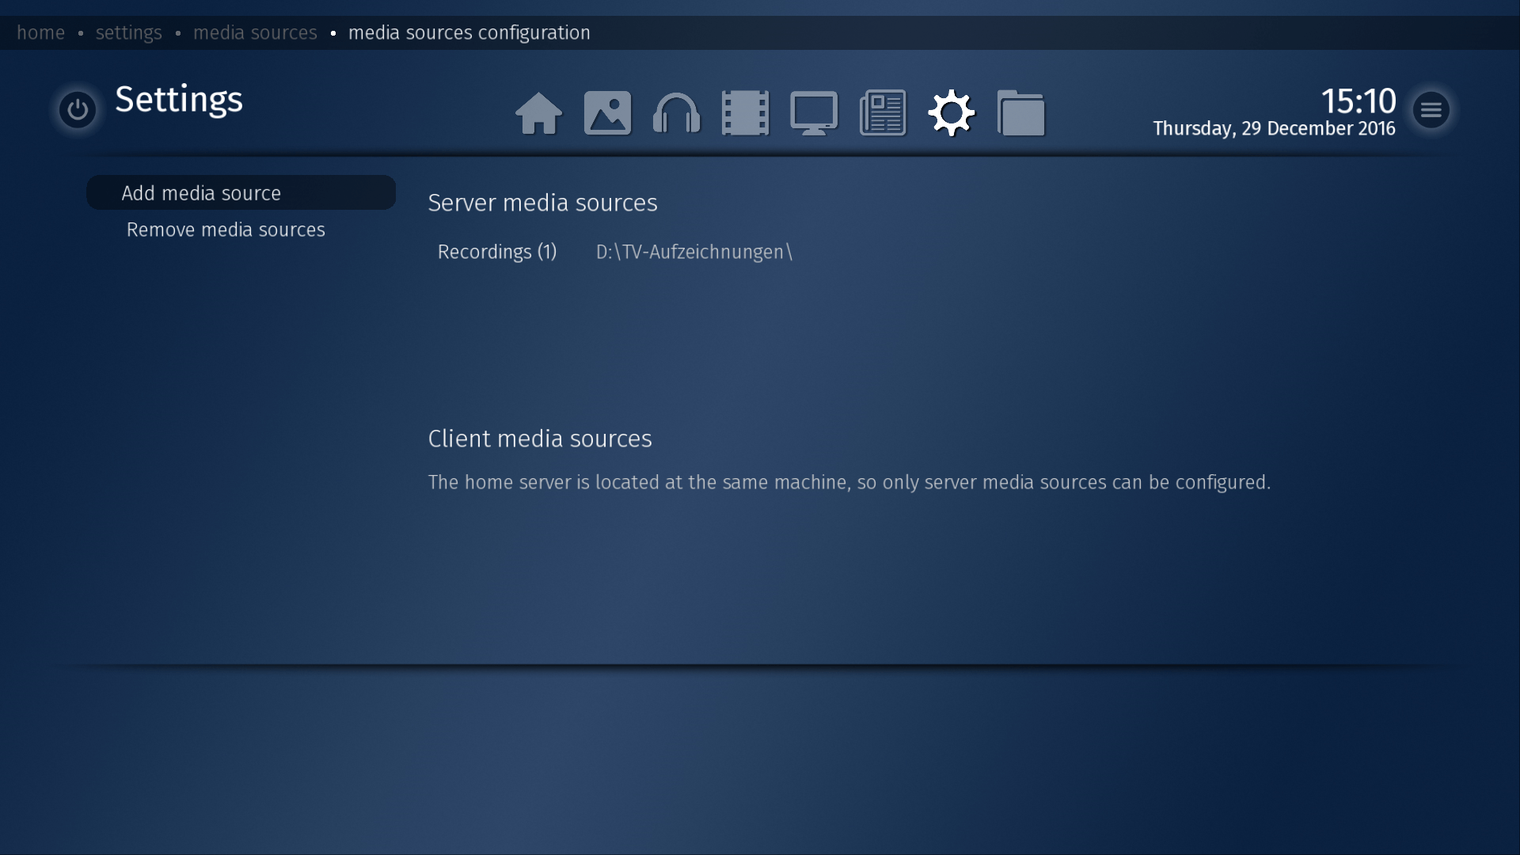The width and height of the screenshot is (1520, 855).
Task: Click the 15:10 clock display
Action: [1358, 101]
